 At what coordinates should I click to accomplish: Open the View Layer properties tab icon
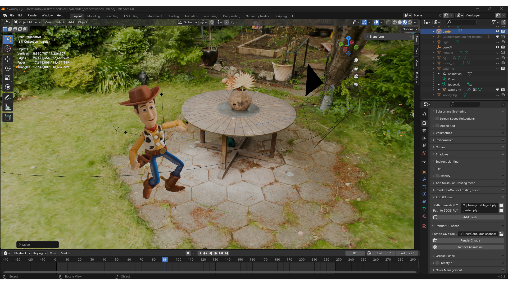[x=424, y=138]
